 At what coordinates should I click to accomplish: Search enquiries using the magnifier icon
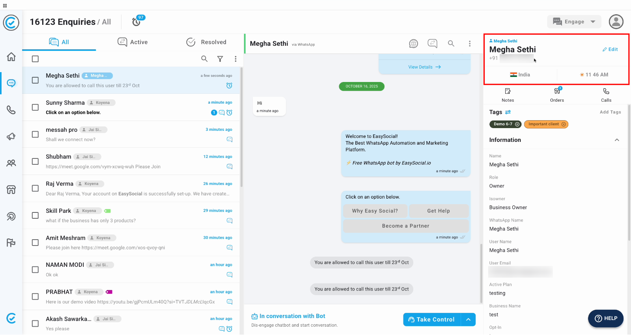pos(204,59)
